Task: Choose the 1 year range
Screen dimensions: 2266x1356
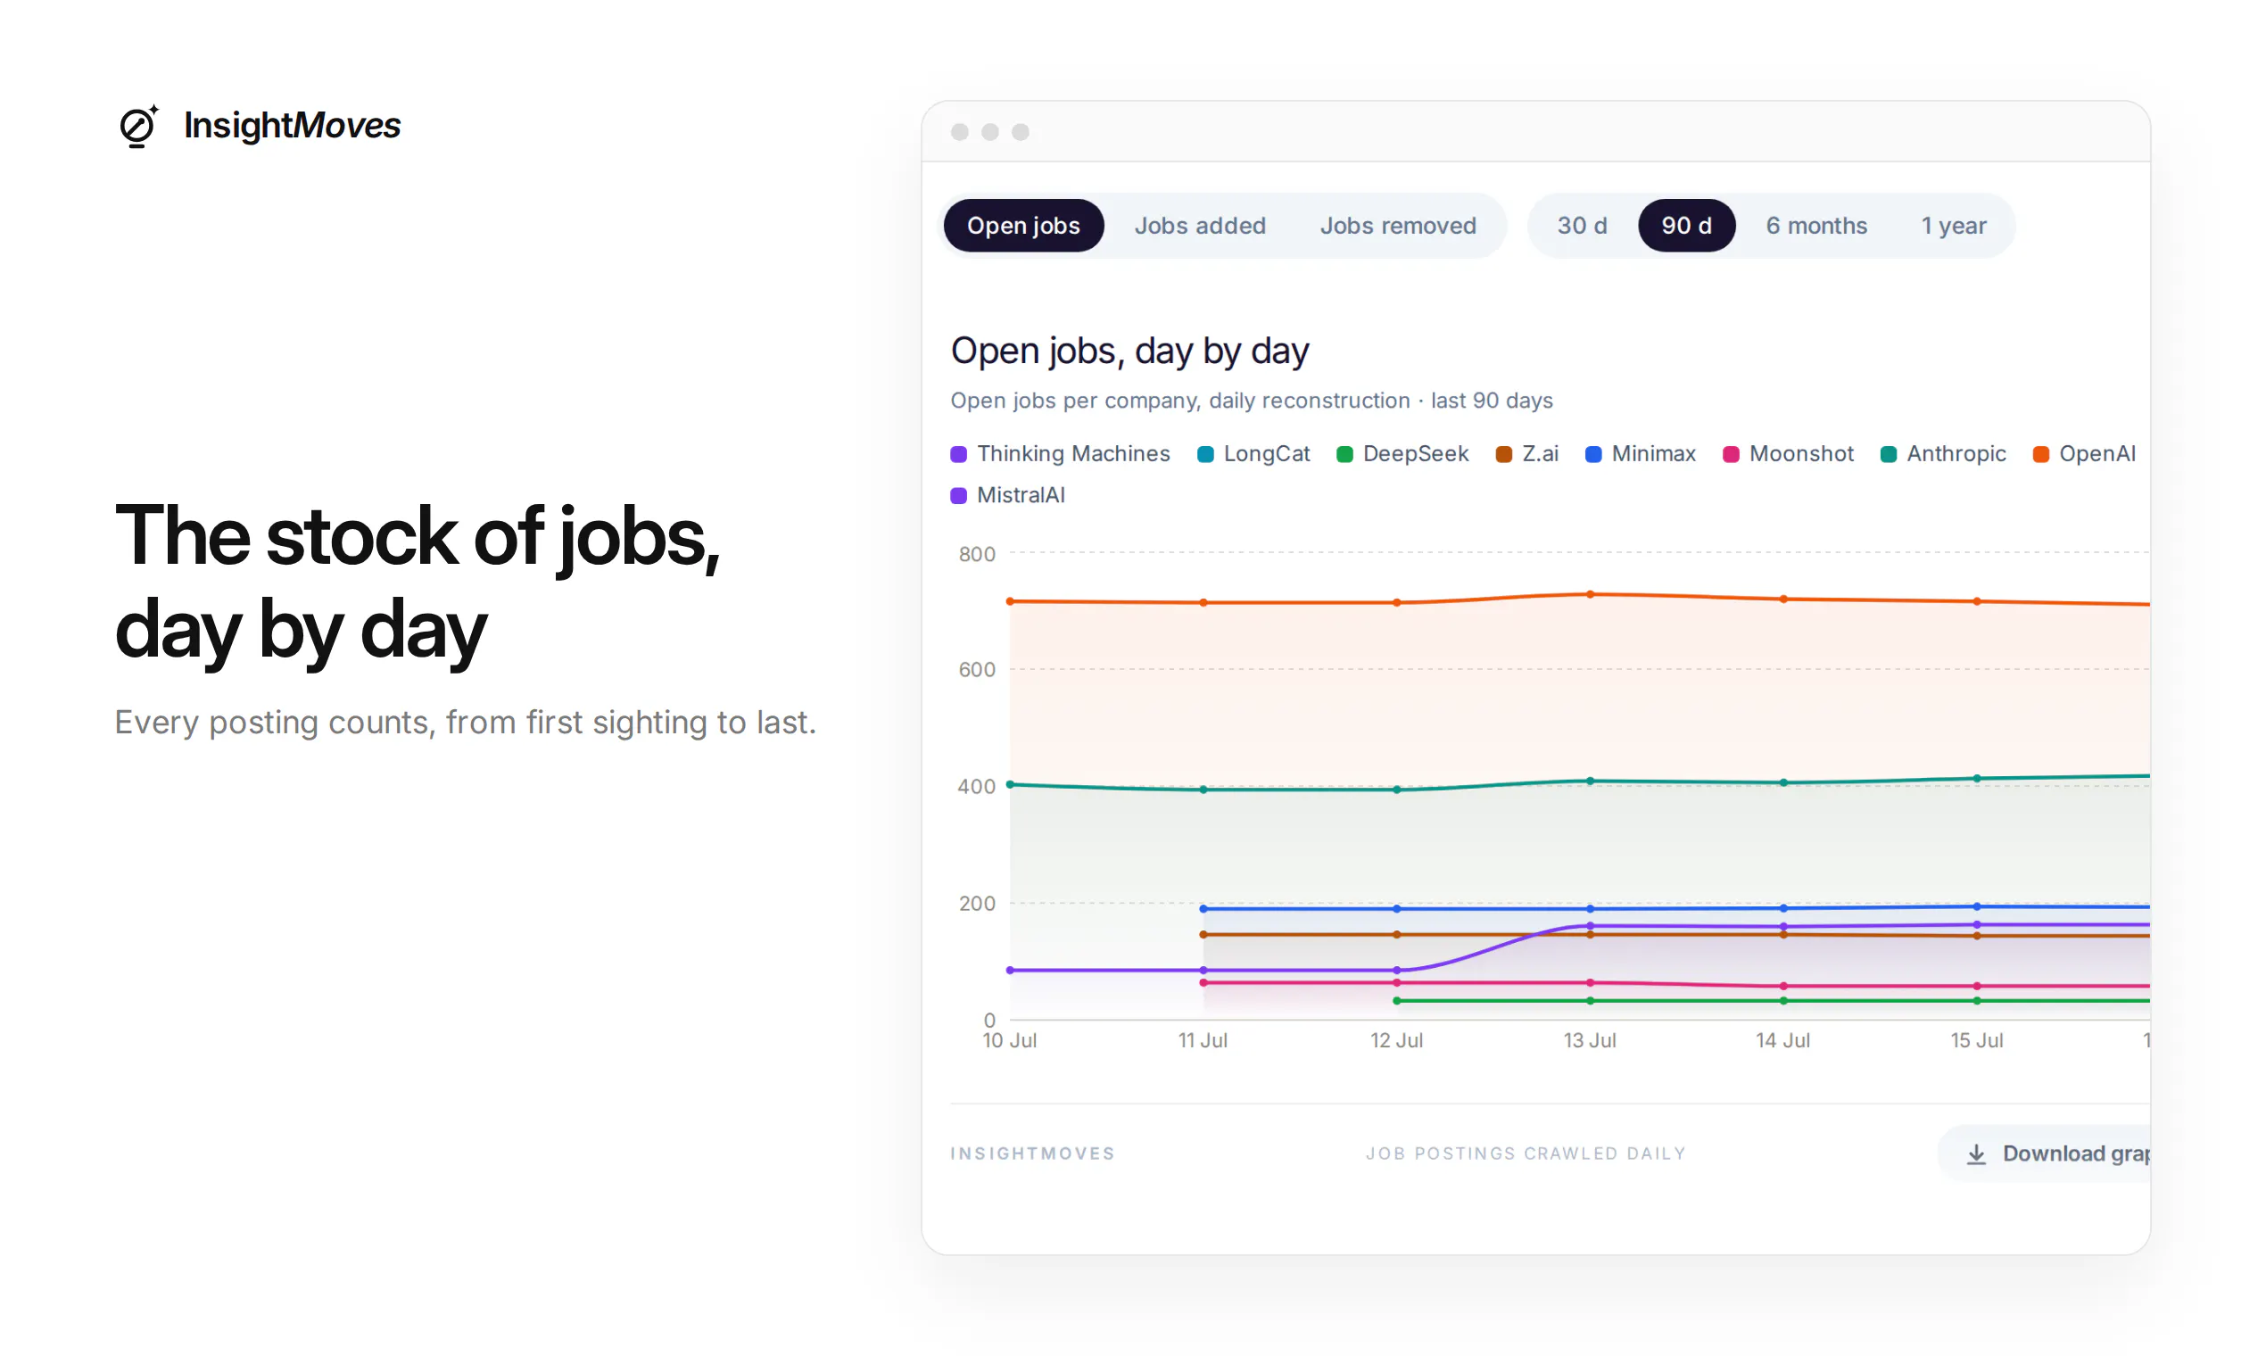Action: click(1954, 226)
